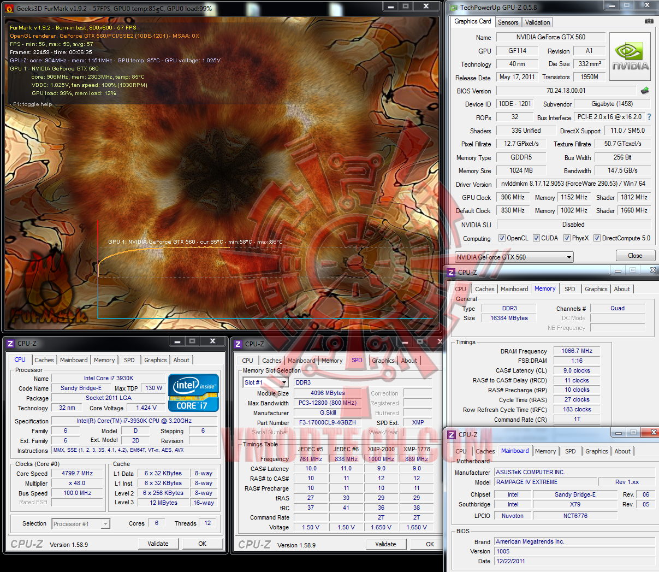The image size is (659, 572).
Task: Click the Z icon of the CPU-Z Mainboard window
Action: tap(452, 435)
